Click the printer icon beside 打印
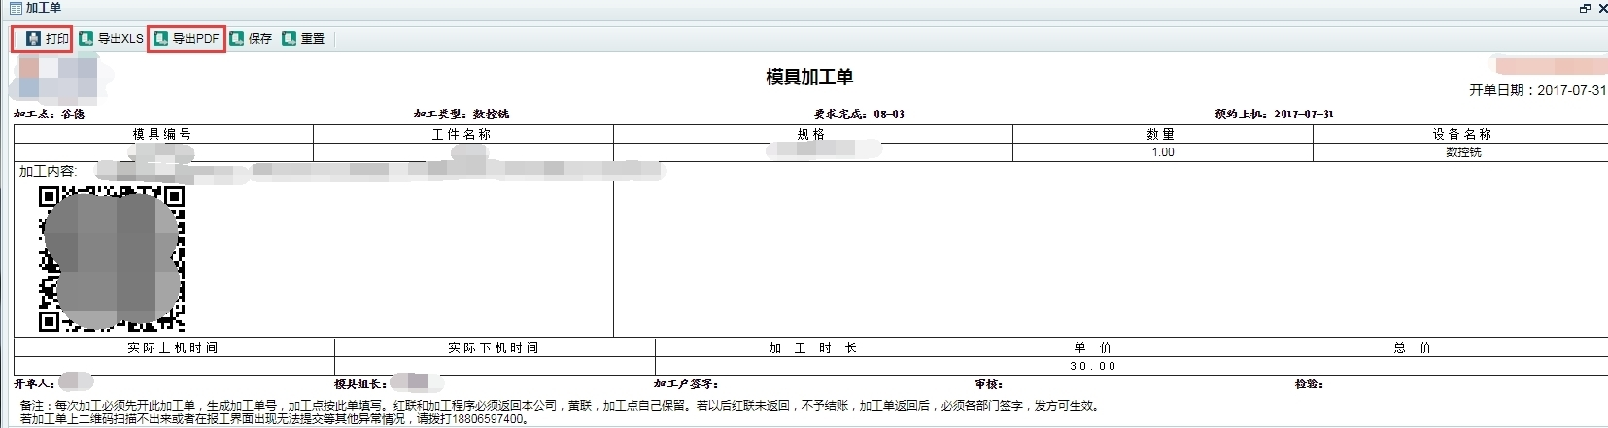1608x428 pixels. tap(33, 39)
